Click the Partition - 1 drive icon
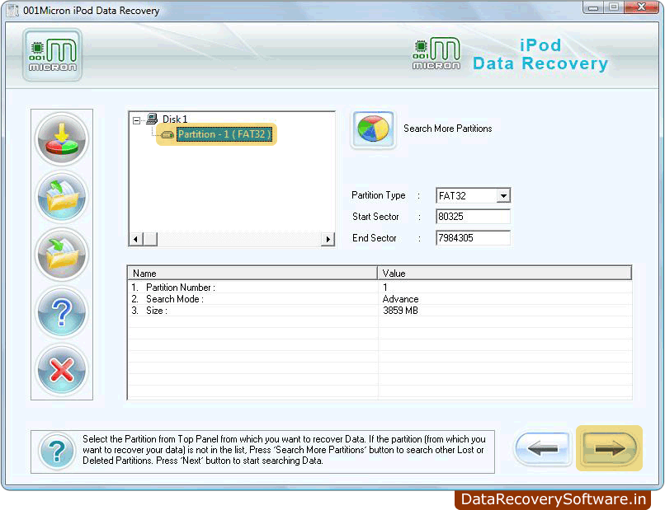This screenshot has height=510, width=665. pos(168,134)
